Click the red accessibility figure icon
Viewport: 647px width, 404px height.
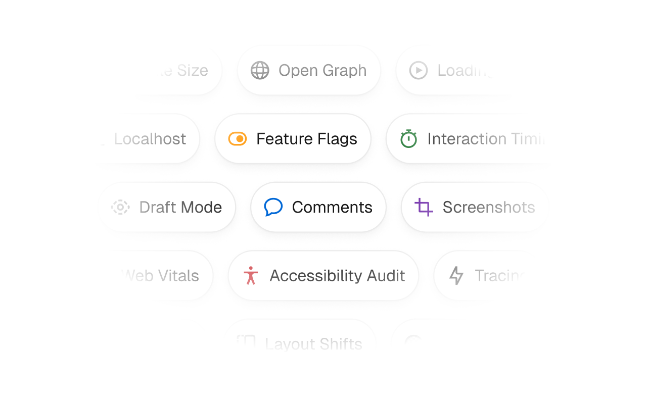tap(251, 276)
